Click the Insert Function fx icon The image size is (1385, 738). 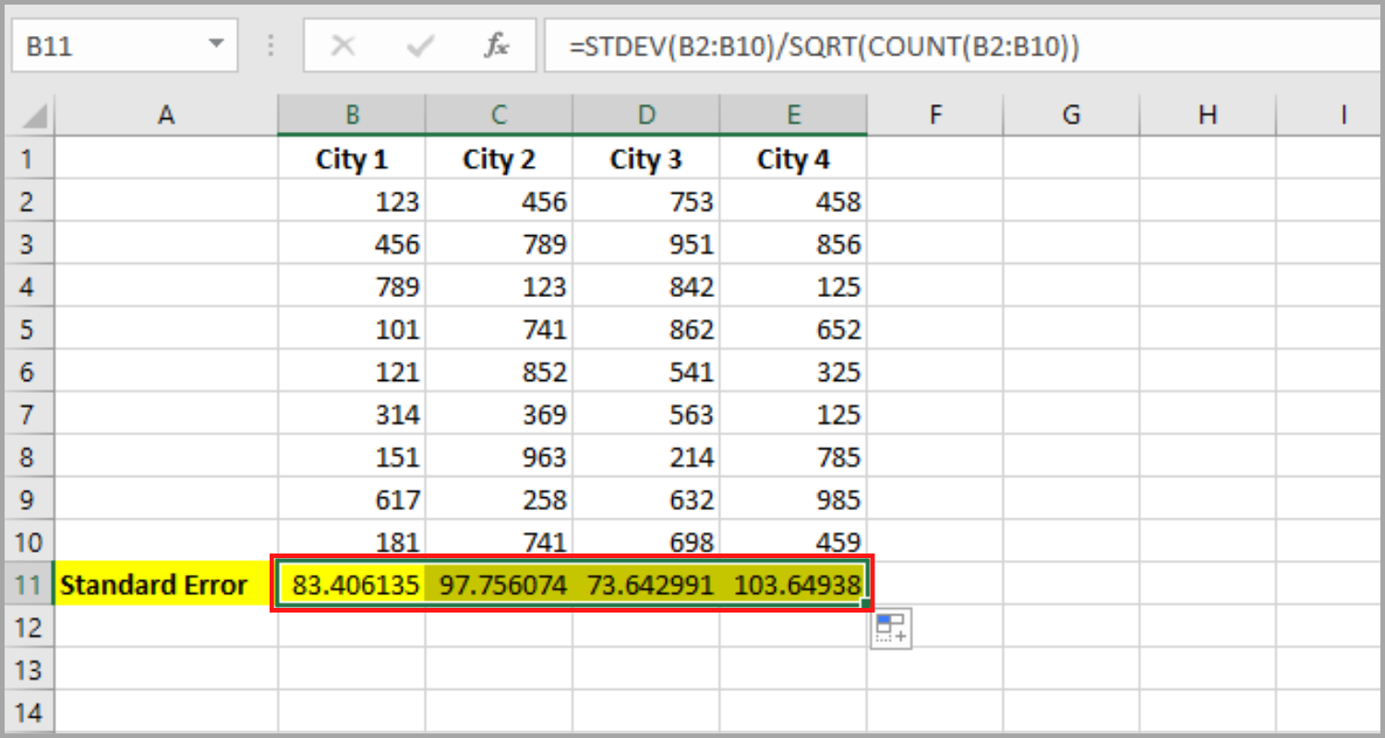[496, 46]
